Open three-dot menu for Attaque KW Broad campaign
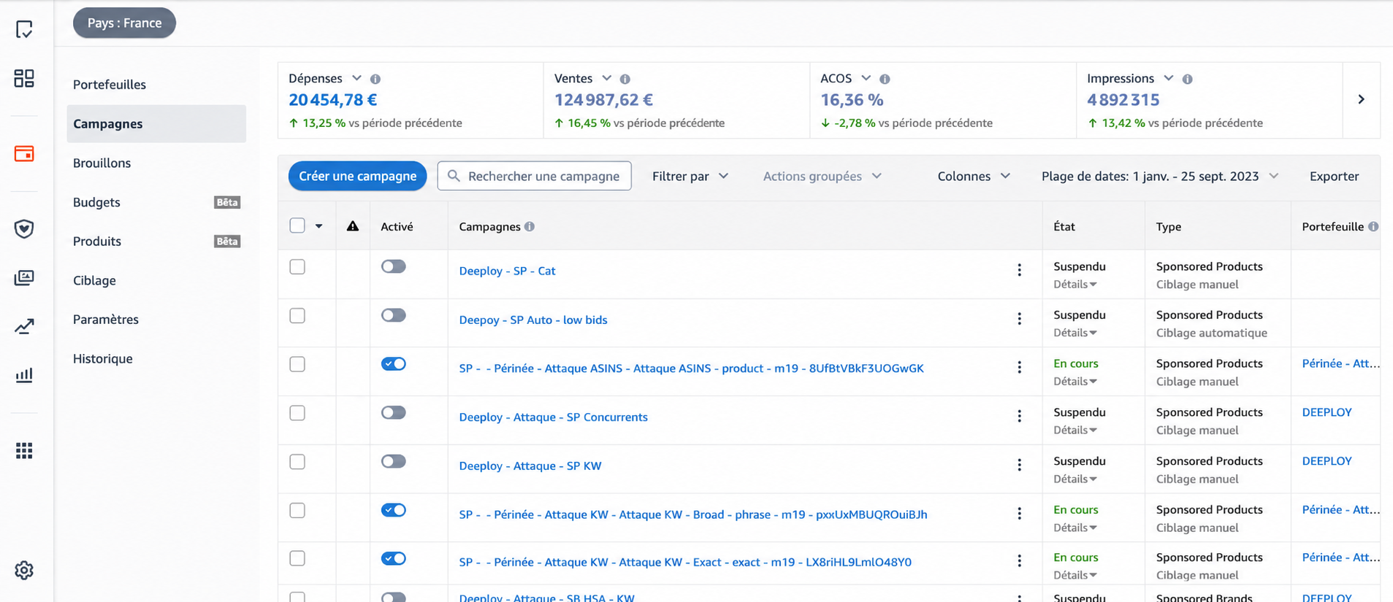This screenshot has width=1393, height=602. tap(1020, 514)
